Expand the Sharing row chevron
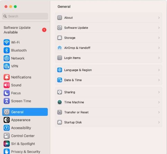Image resolution: width=167 pixels, height=154 pixels. [159, 92]
